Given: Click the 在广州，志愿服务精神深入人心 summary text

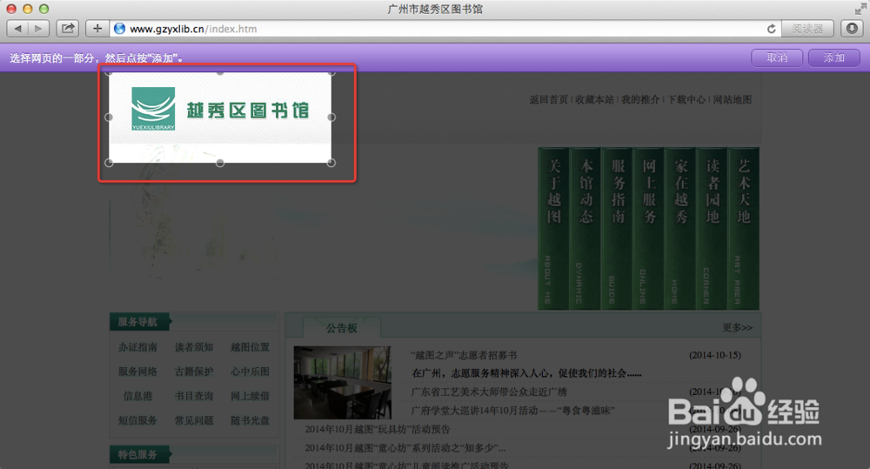Looking at the screenshot, I should (526, 373).
